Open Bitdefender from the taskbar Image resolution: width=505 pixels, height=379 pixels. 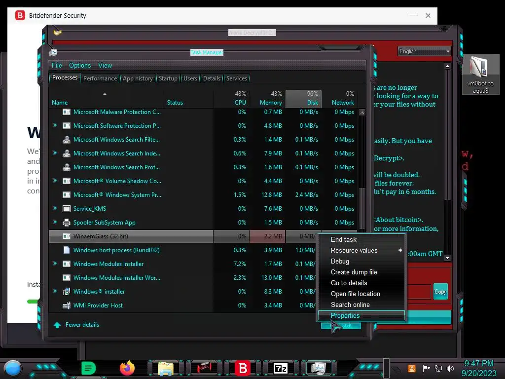point(243,368)
